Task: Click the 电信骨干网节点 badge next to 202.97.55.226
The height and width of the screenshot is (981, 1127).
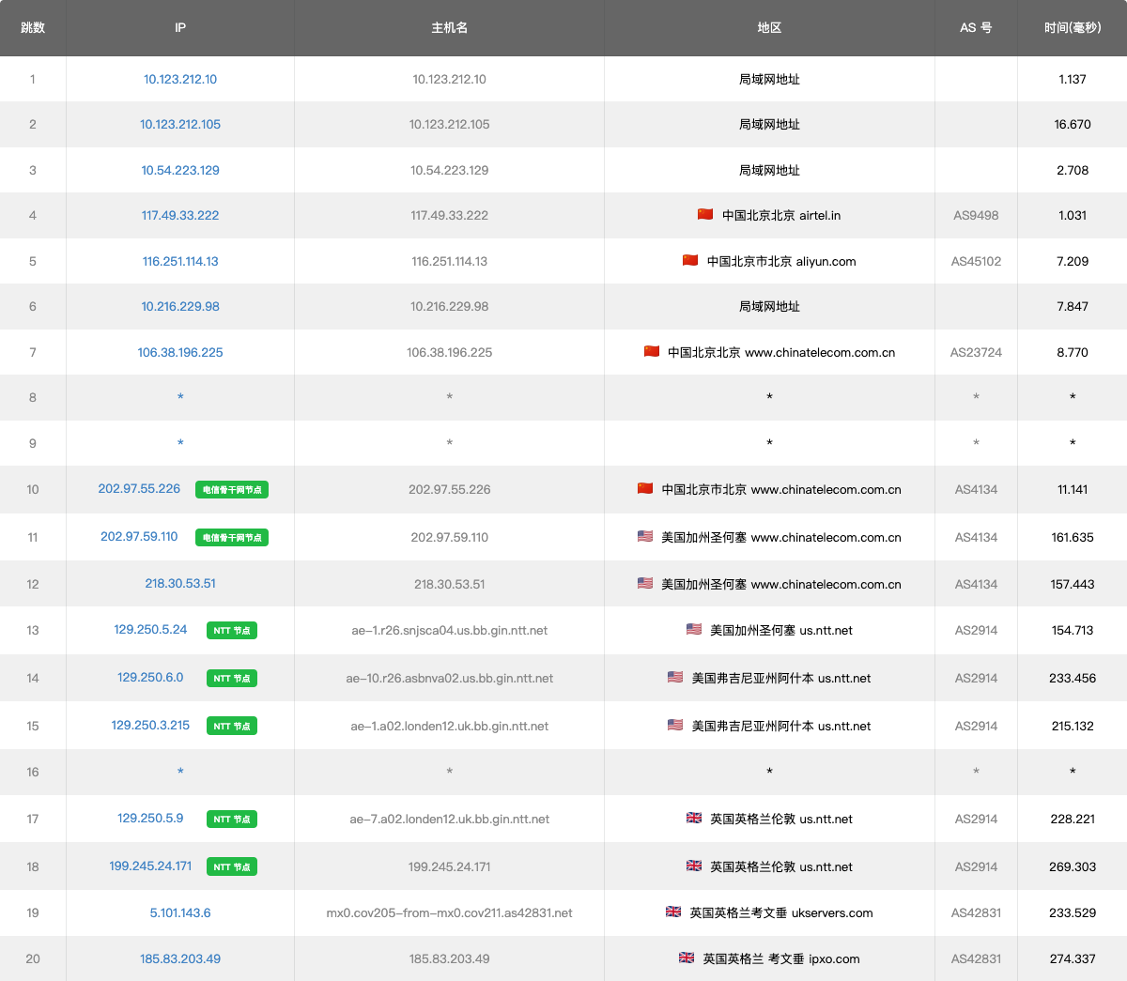Action: [x=231, y=489]
